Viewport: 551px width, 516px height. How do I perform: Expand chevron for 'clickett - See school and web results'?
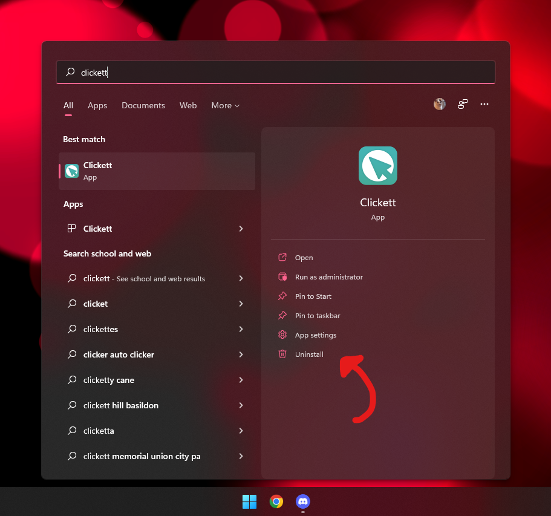[241, 278]
